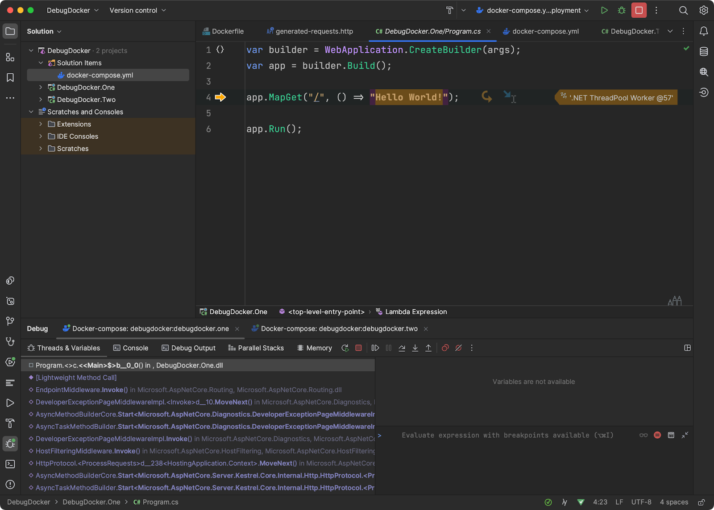This screenshot has height=510, width=714.
Task: Click the View Breakpoints icon
Action: point(445,348)
